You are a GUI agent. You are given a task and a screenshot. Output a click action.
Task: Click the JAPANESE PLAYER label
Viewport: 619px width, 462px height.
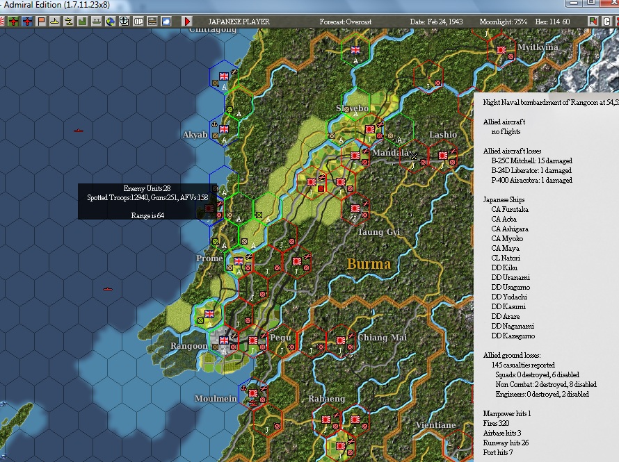[239, 22]
